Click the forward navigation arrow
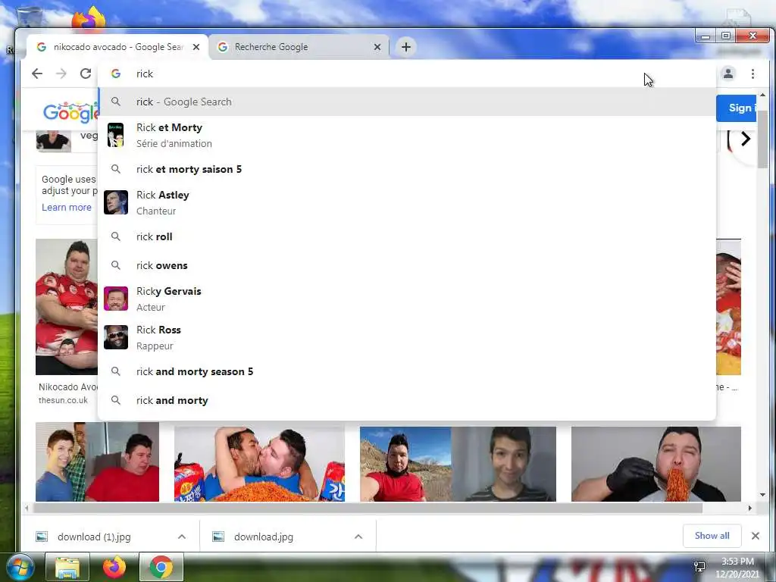 pos(61,74)
